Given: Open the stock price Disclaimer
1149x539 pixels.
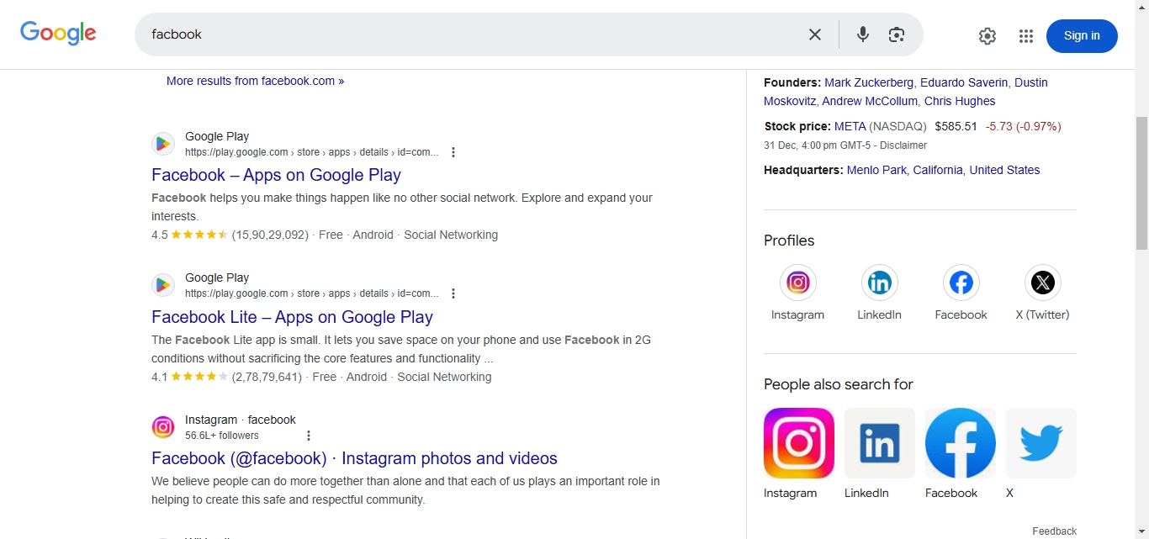Looking at the screenshot, I should [903, 145].
